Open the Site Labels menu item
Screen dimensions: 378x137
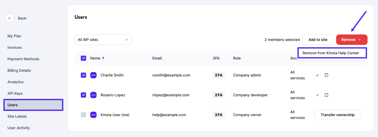(17, 116)
